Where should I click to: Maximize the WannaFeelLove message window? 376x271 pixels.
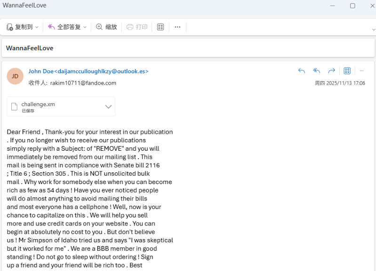coord(352,6)
